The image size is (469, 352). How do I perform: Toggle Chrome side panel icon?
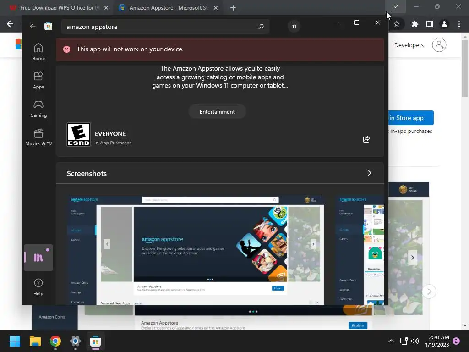[430, 24]
